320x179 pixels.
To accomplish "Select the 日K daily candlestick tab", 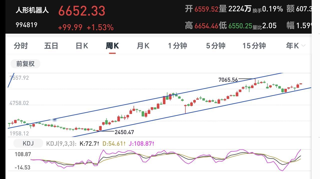I will (x=82, y=46).
